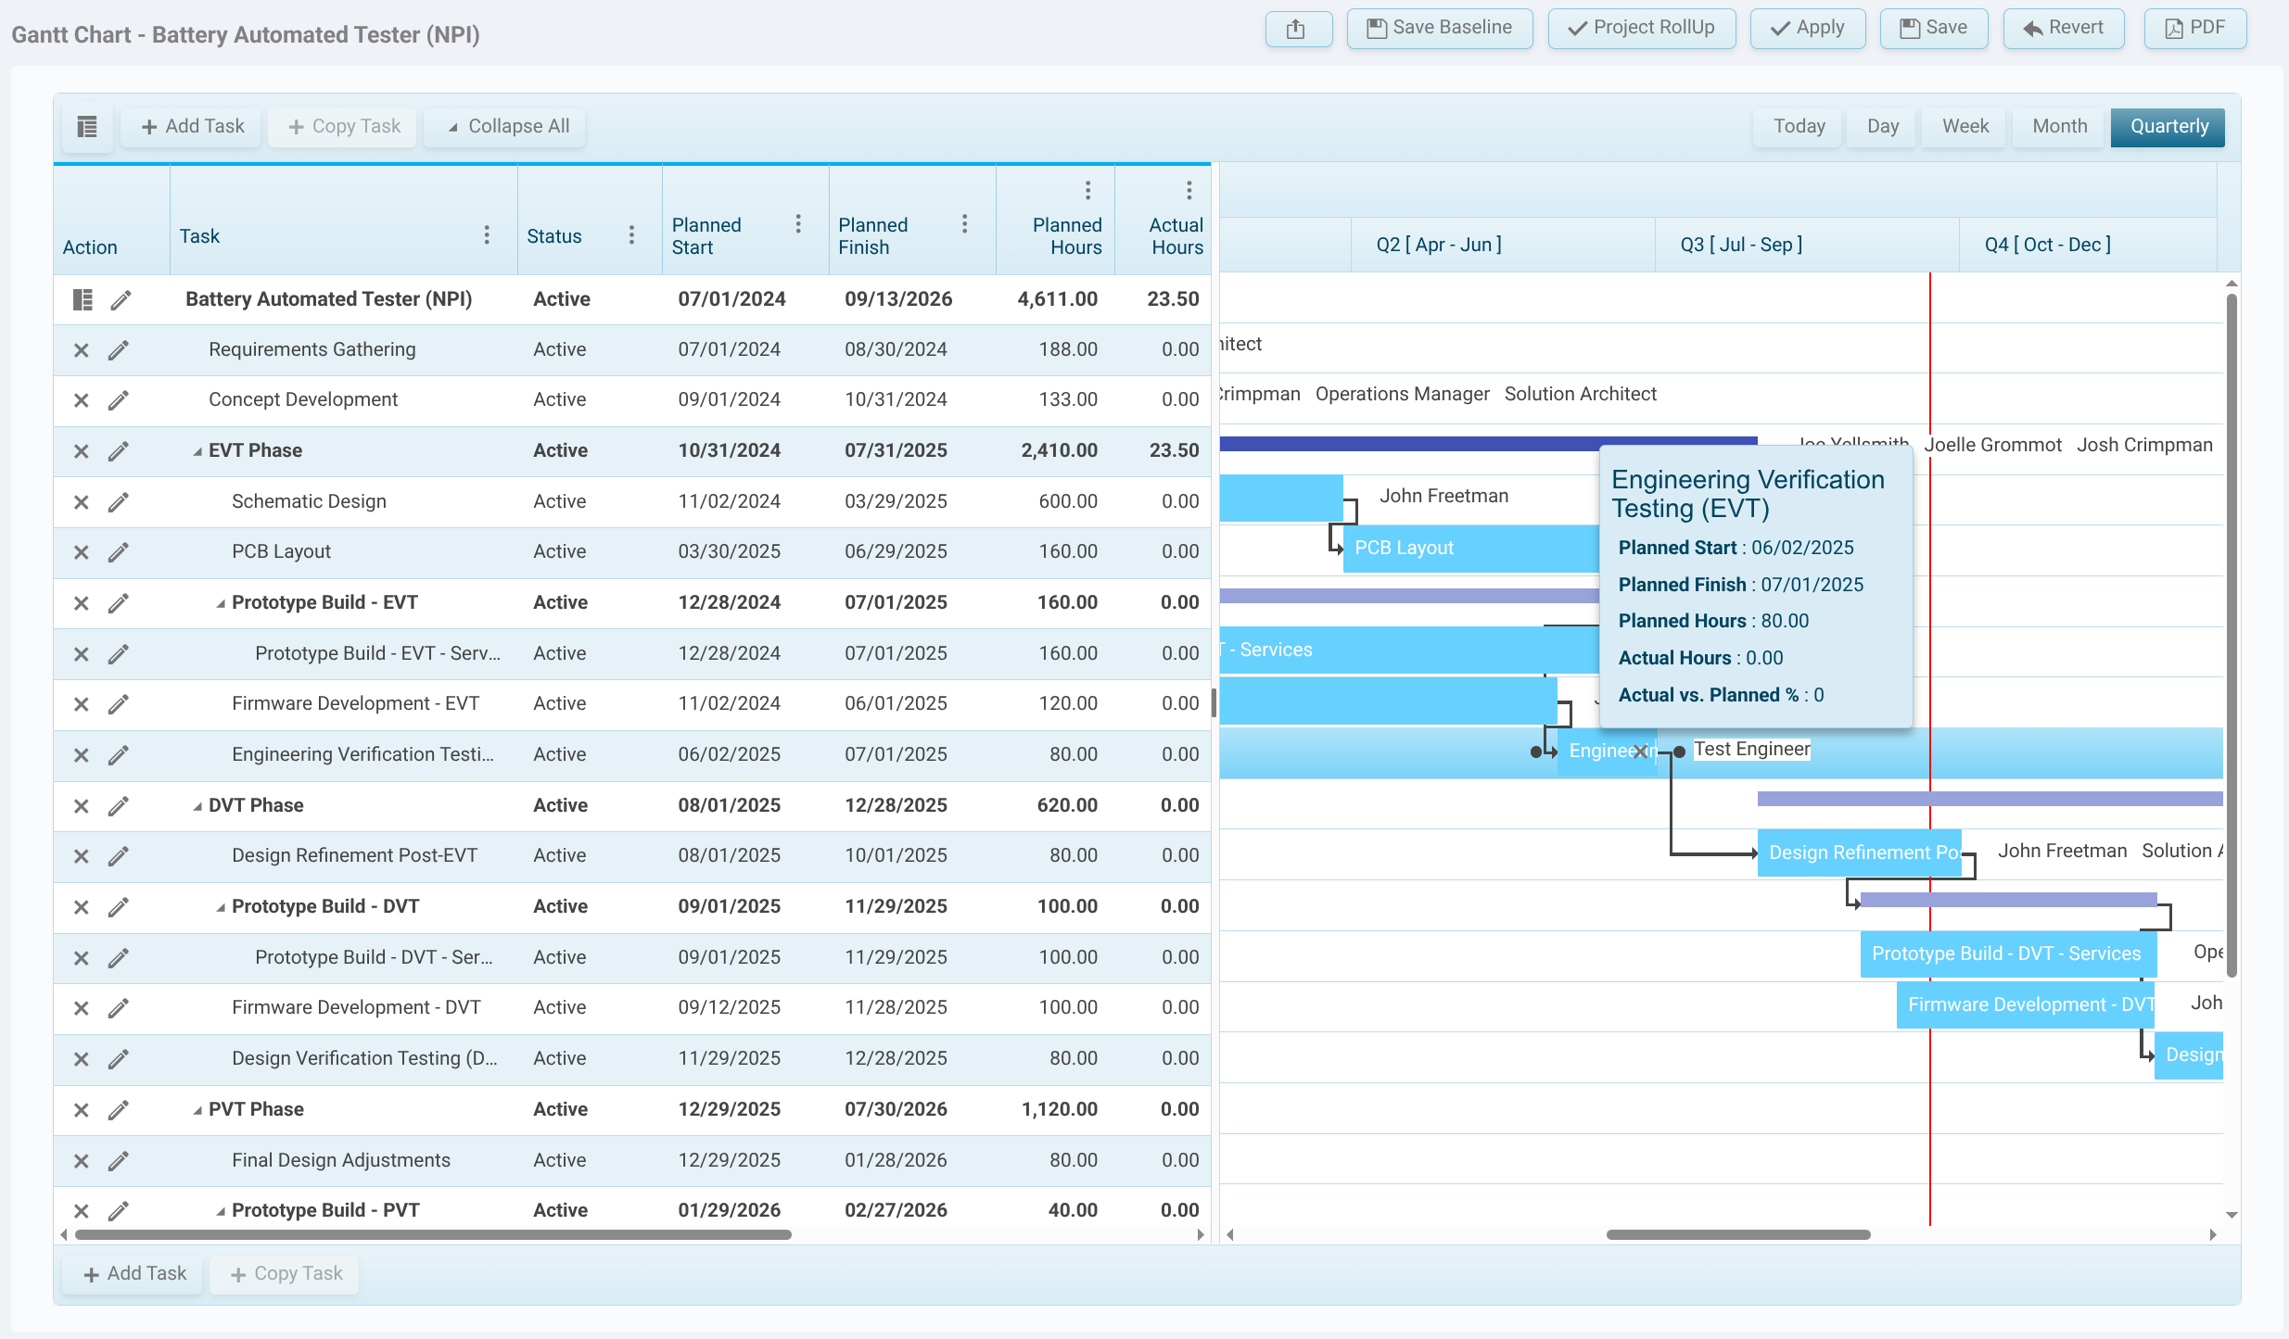
Task: Click the Gantt timeline horizontal scrollbar
Action: click(x=1737, y=1234)
